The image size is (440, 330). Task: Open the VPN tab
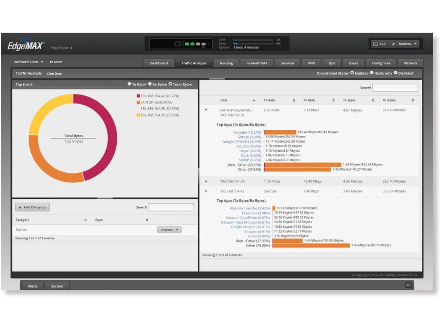[312, 63]
